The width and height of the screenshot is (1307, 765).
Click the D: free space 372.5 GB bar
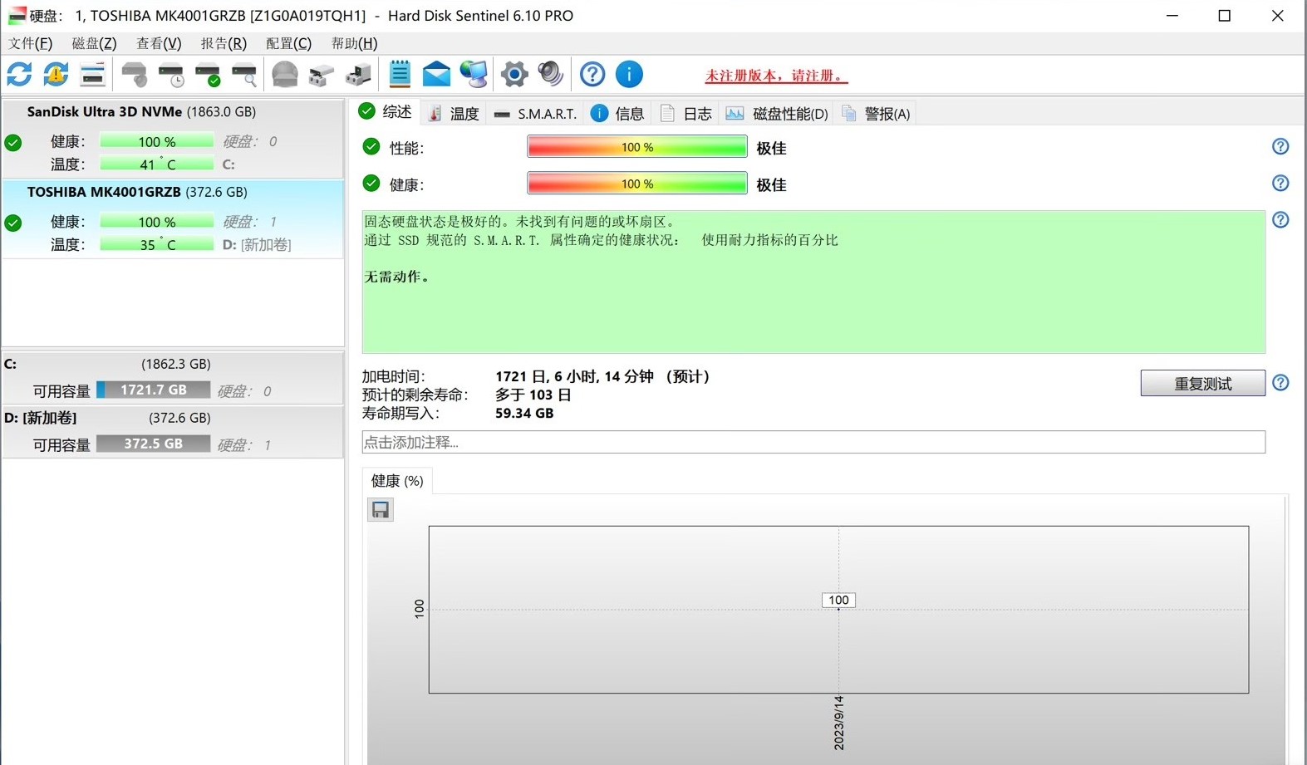coord(154,444)
